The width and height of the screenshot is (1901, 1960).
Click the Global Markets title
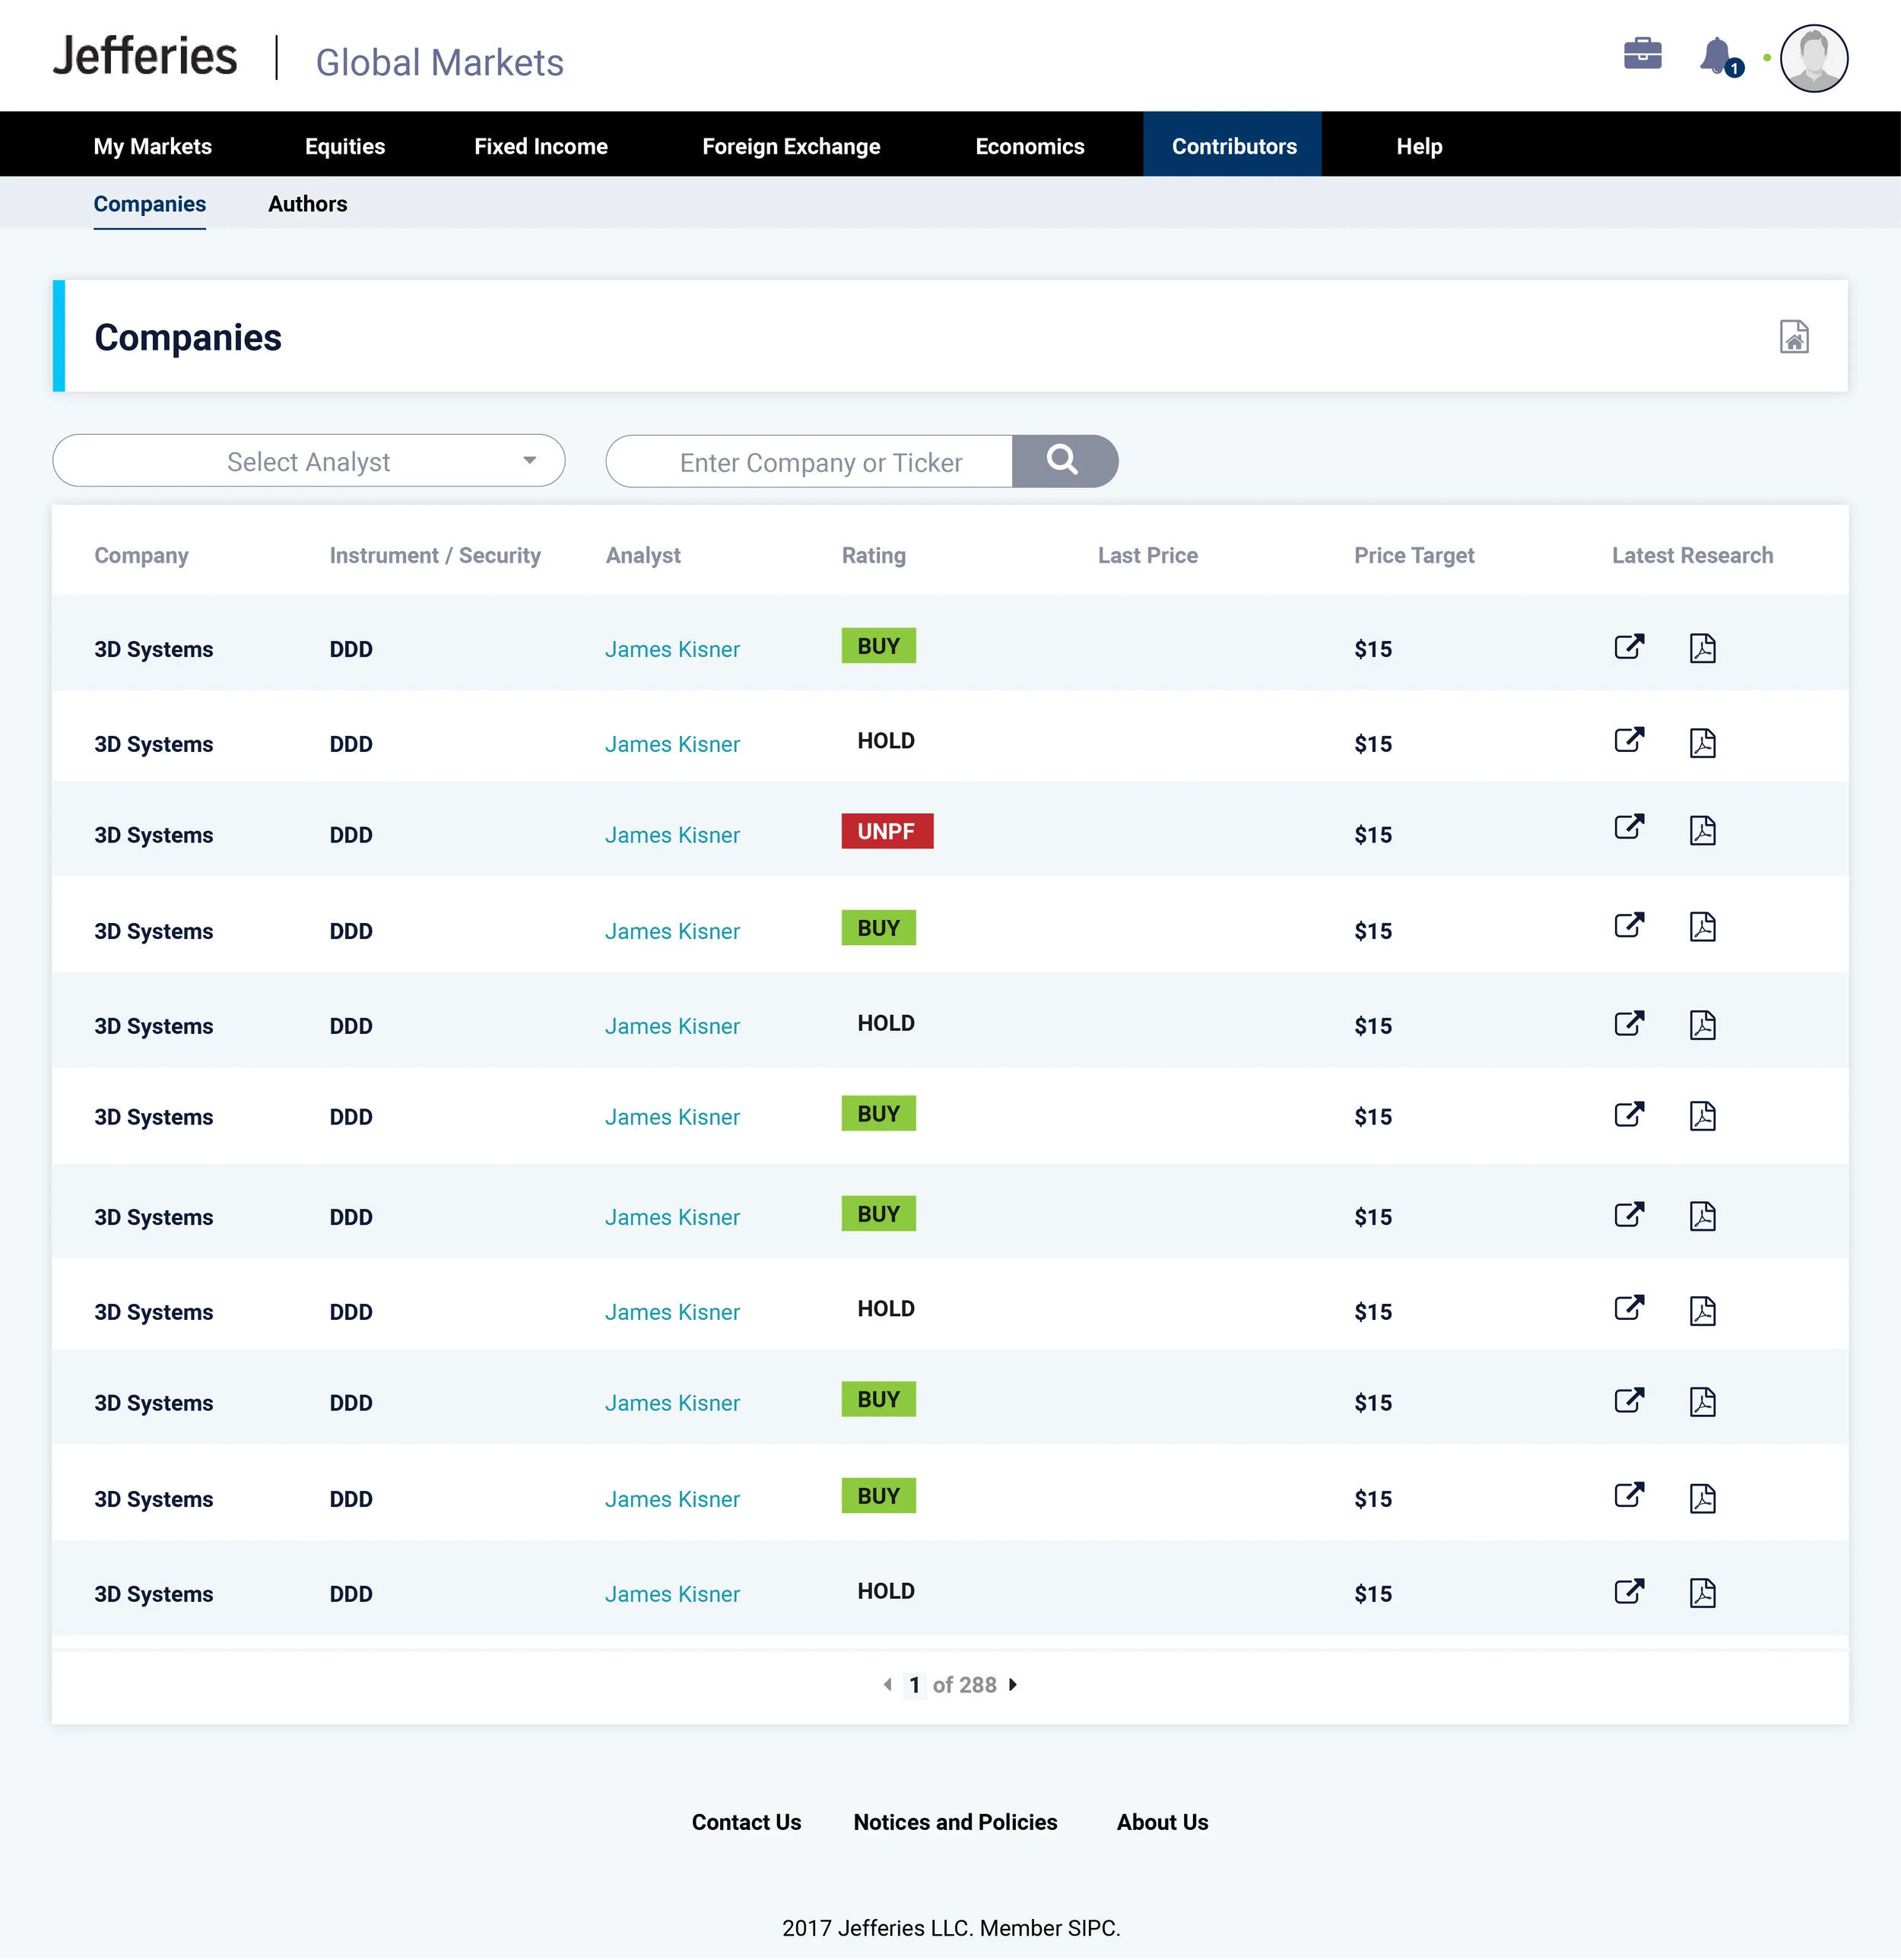[440, 62]
